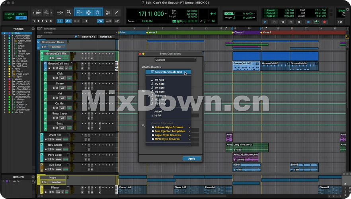
Task: Click the Drums and Bass overview button
Action: pyautogui.click(x=56, y=47)
